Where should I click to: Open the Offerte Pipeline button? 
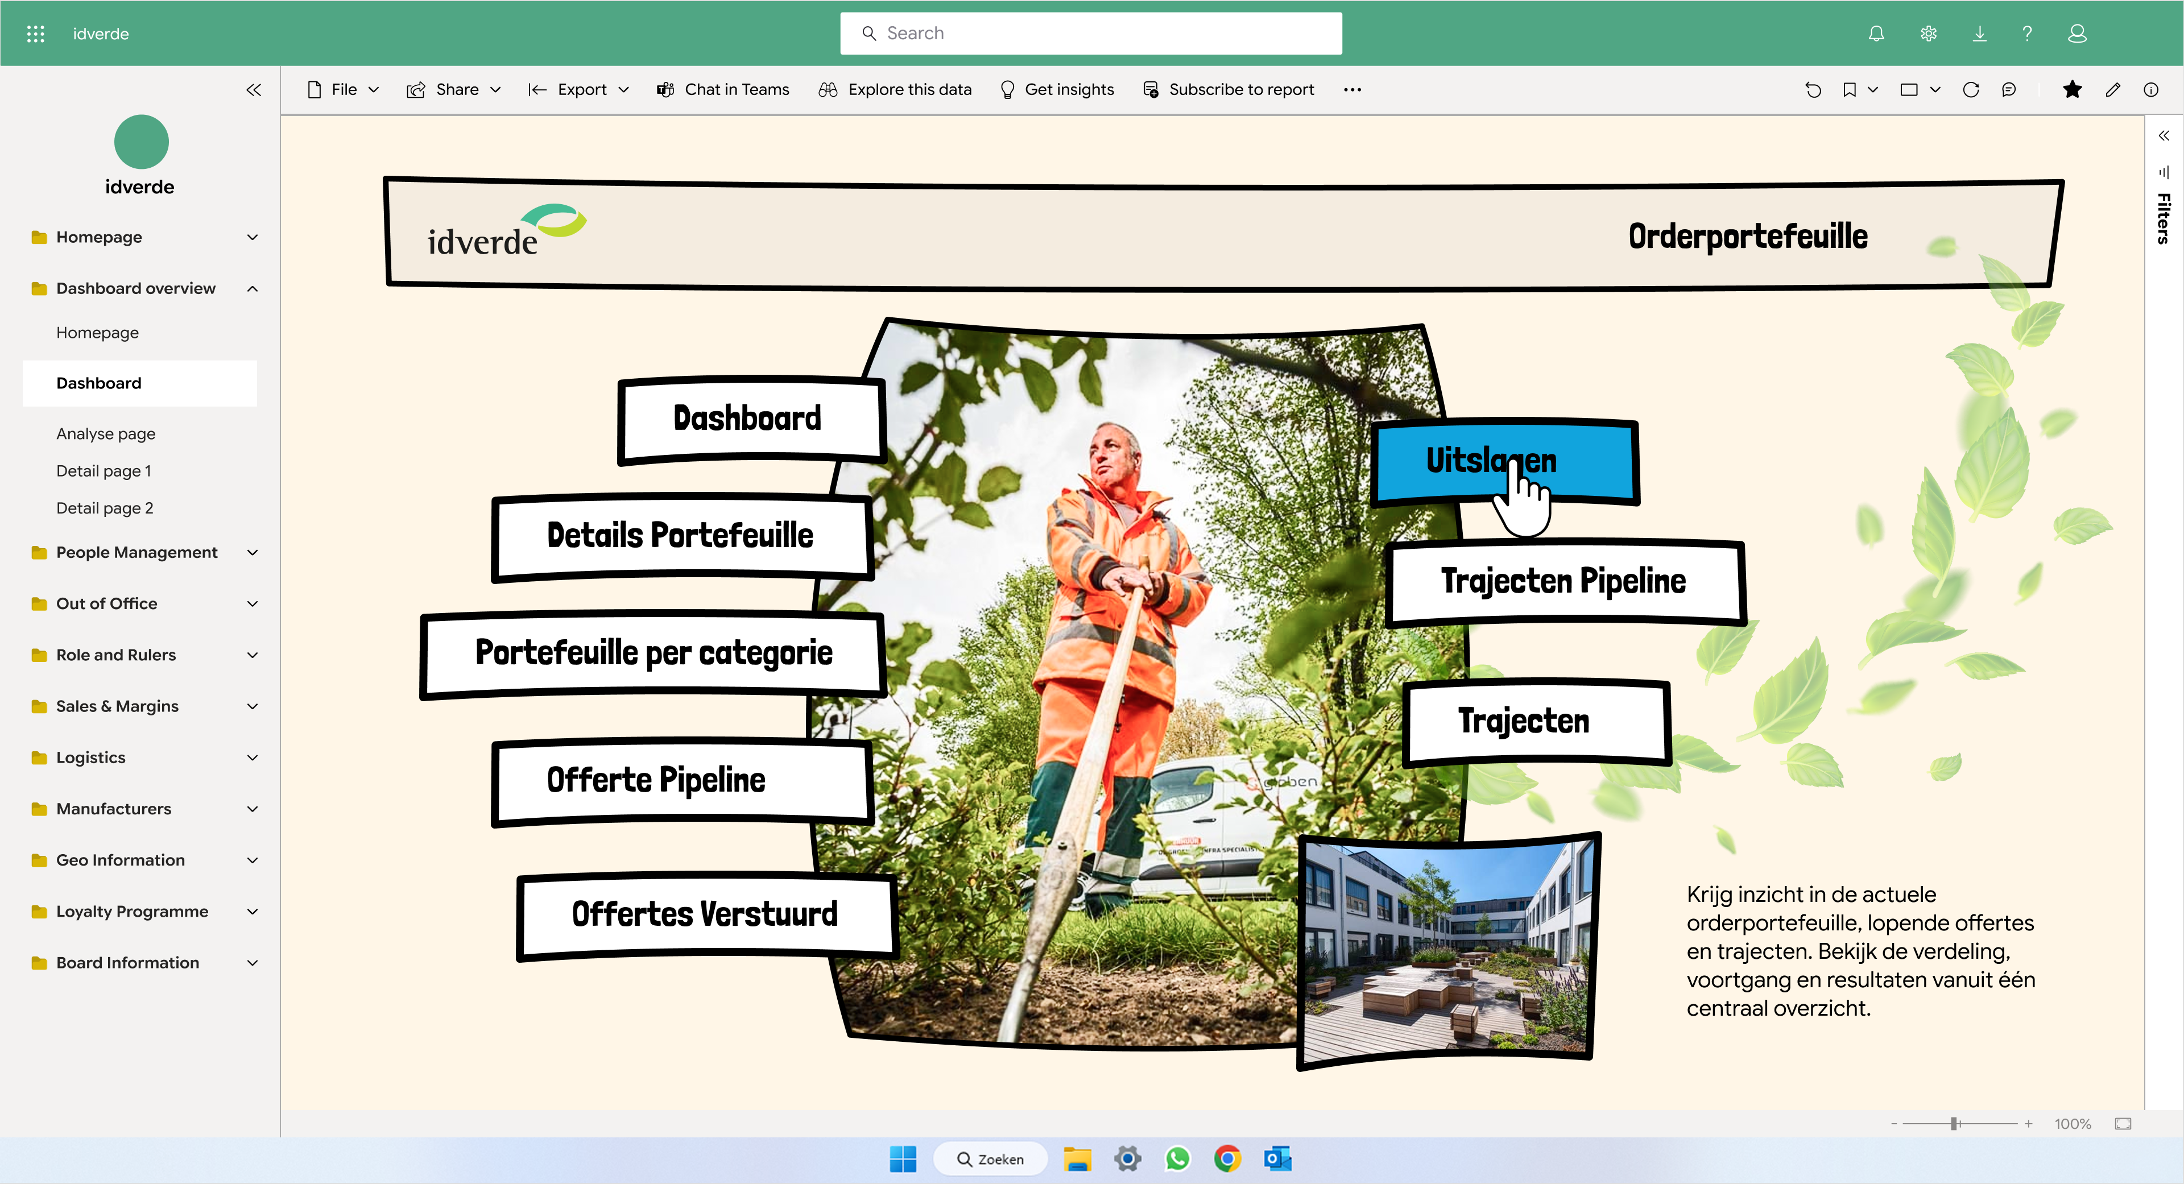(x=682, y=781)
